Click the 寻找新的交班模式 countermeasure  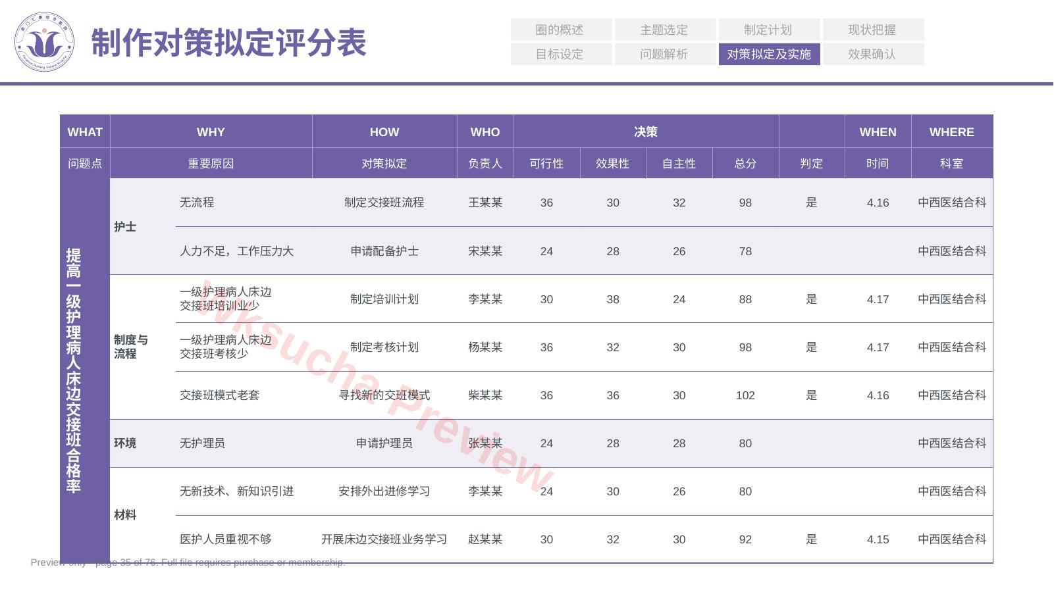pyautogui.click(x=384, y=395)
